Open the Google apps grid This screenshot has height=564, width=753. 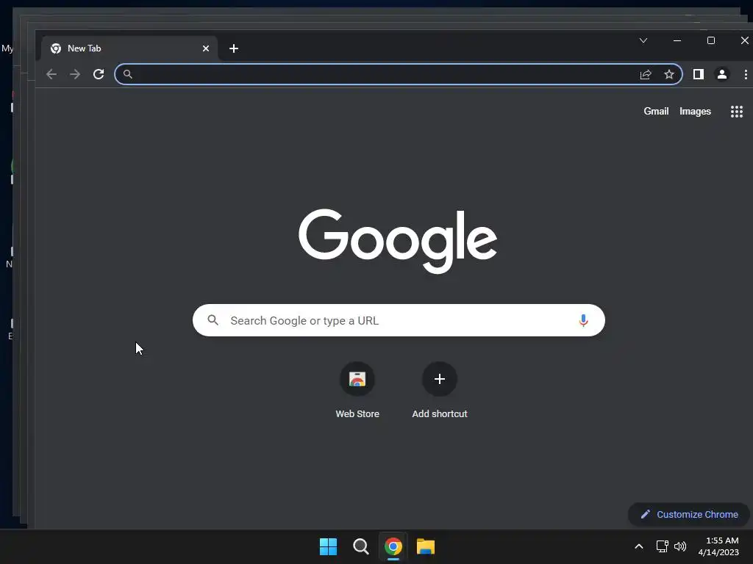(737, 112)
